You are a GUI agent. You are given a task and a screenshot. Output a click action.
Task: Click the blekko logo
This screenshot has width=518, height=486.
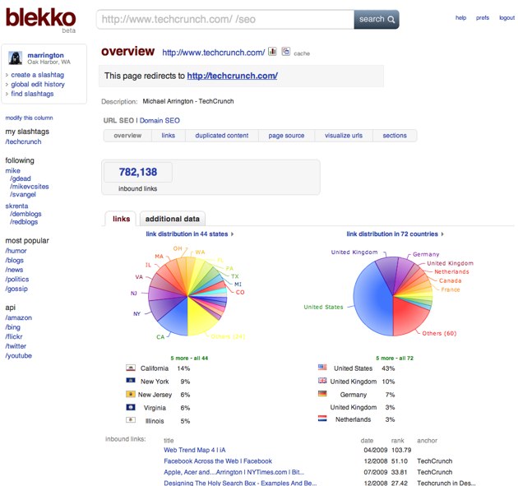40,17
